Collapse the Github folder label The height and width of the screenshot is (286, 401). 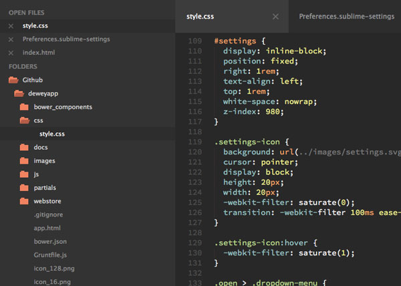pyautogui.click(x=33, y=80)
